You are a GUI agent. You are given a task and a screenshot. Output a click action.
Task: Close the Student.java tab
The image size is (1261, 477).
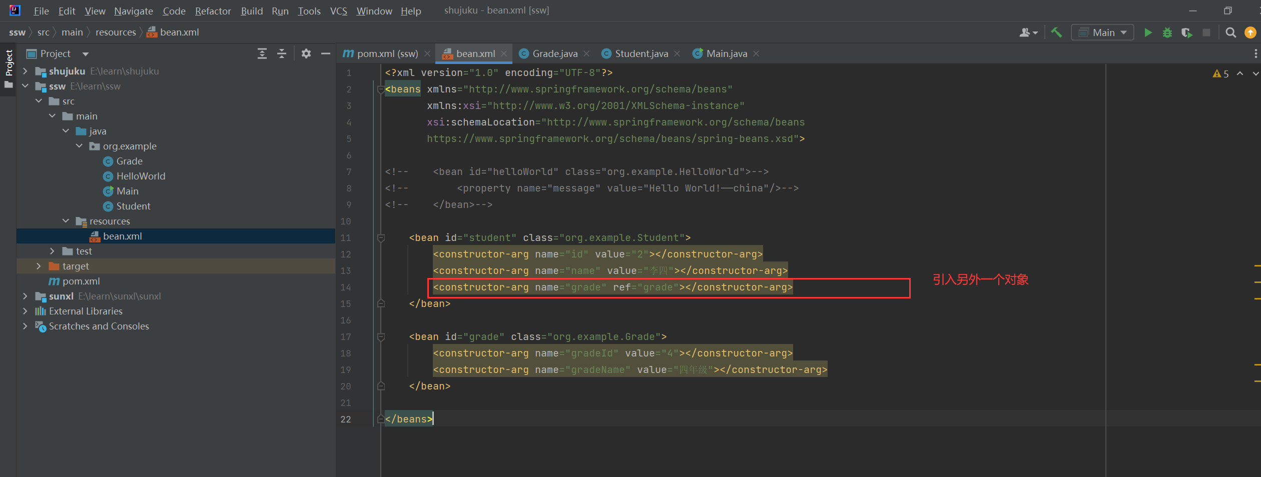coord(677,53)
